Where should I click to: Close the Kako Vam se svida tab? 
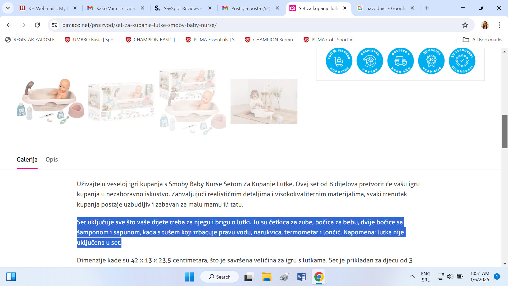pyautogui.click(x=142, y=8)
